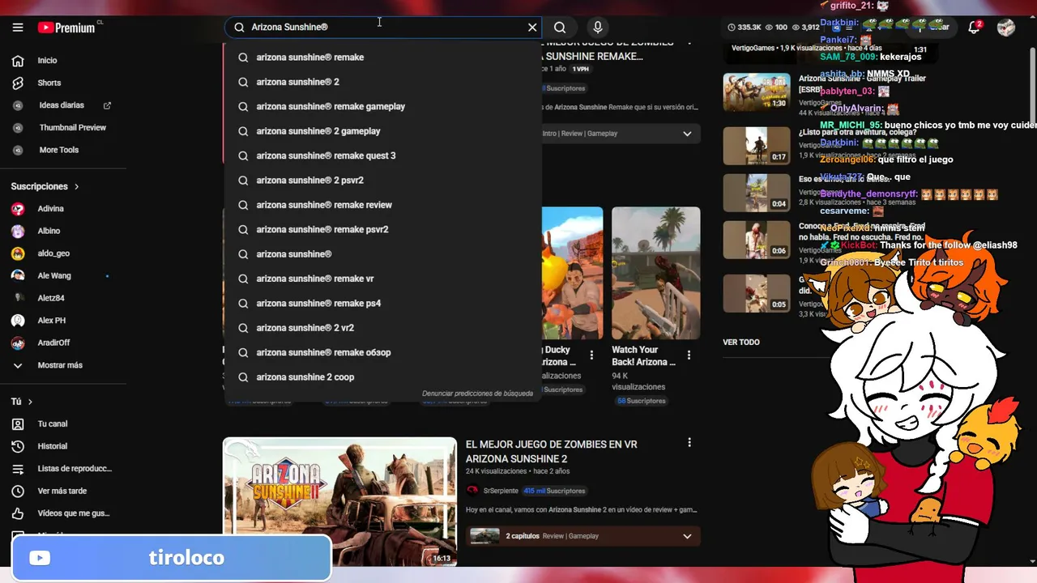Play the 0:04 video thumbnail
This screenshot has width=1037, height=583.
tap(757, 193)
